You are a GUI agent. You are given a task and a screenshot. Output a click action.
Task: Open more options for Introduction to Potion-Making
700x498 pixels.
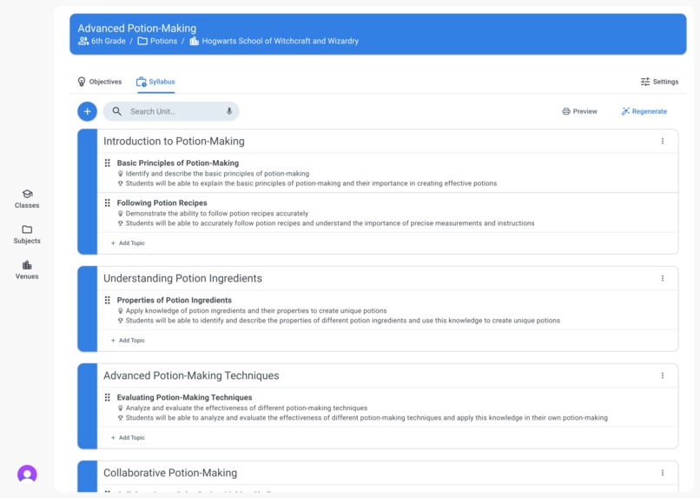pos(663,141)
